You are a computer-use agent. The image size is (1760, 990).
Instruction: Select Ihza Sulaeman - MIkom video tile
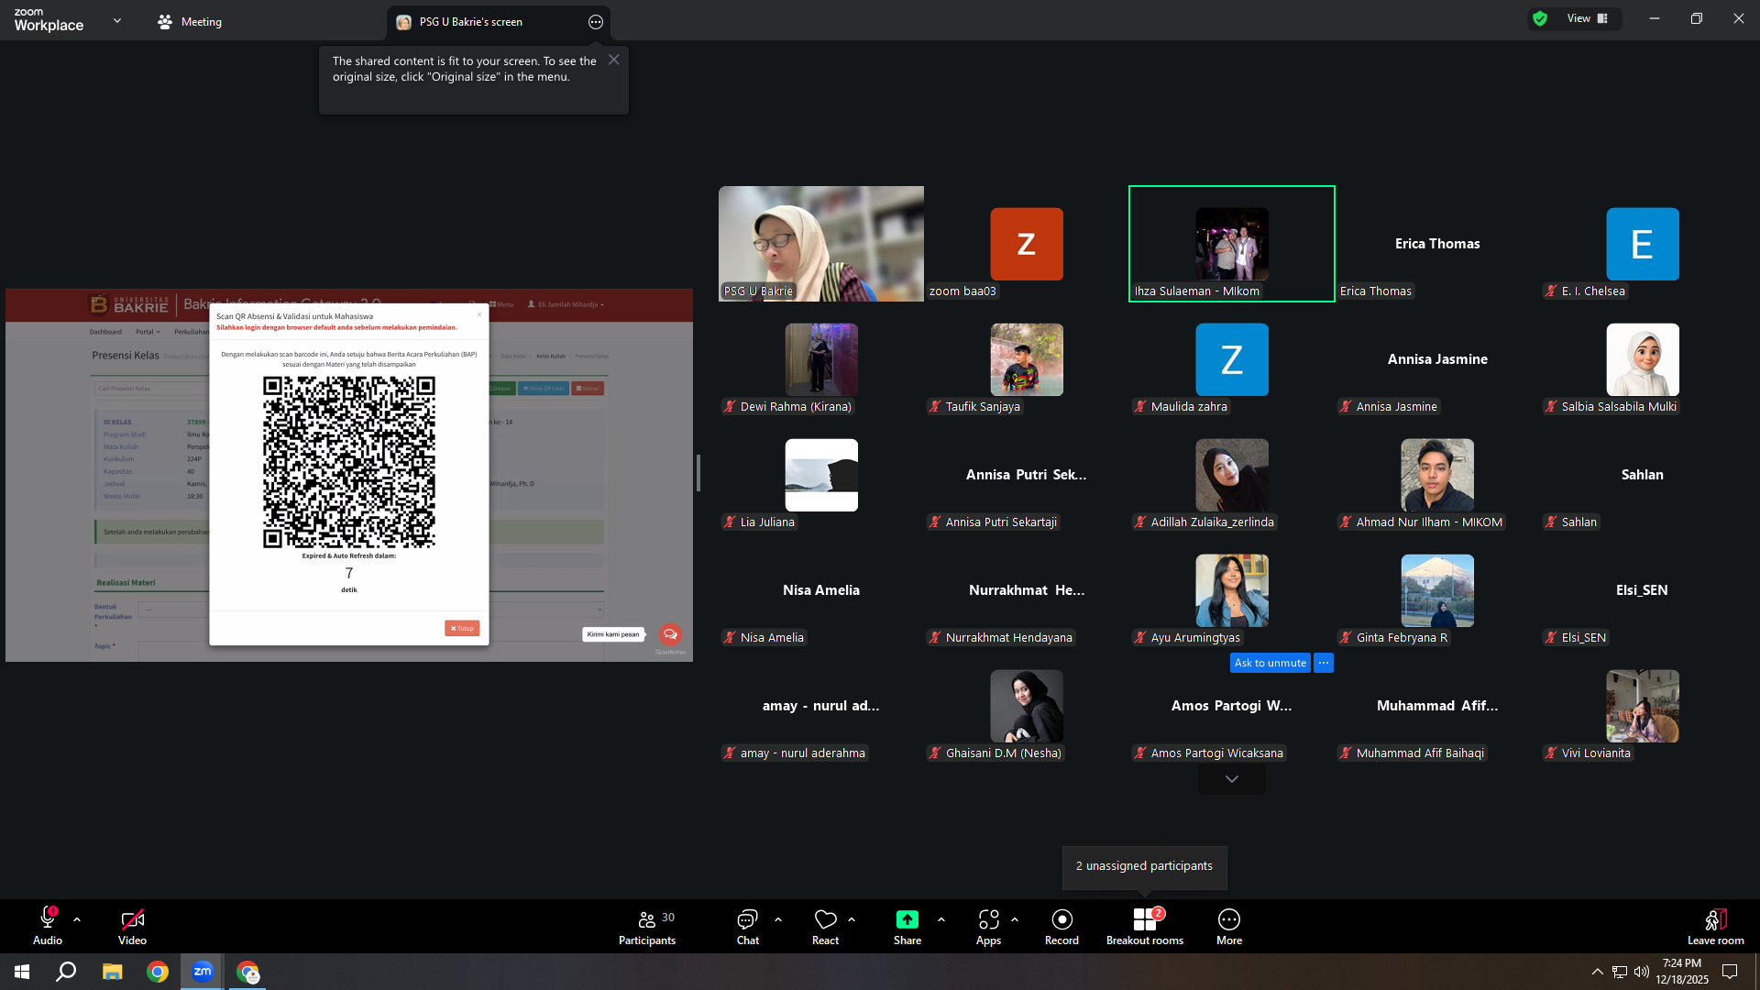coord(1232,244)
